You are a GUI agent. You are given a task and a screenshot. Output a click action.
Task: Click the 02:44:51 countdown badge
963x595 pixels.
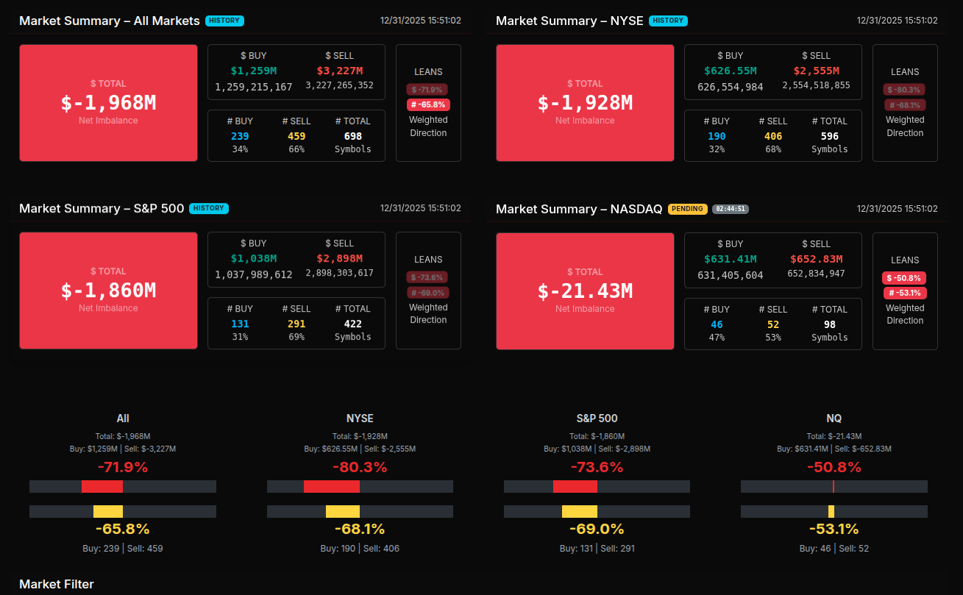click(731, 209)
